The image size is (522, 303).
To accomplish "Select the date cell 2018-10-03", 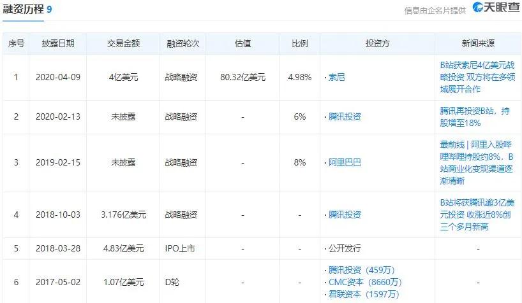I will point(58,215).
